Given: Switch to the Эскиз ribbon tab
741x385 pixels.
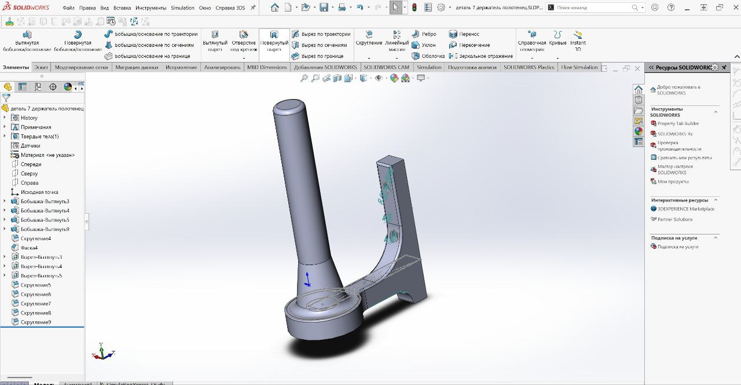Looking at the screenshot, I should click(x=41, y=67).
